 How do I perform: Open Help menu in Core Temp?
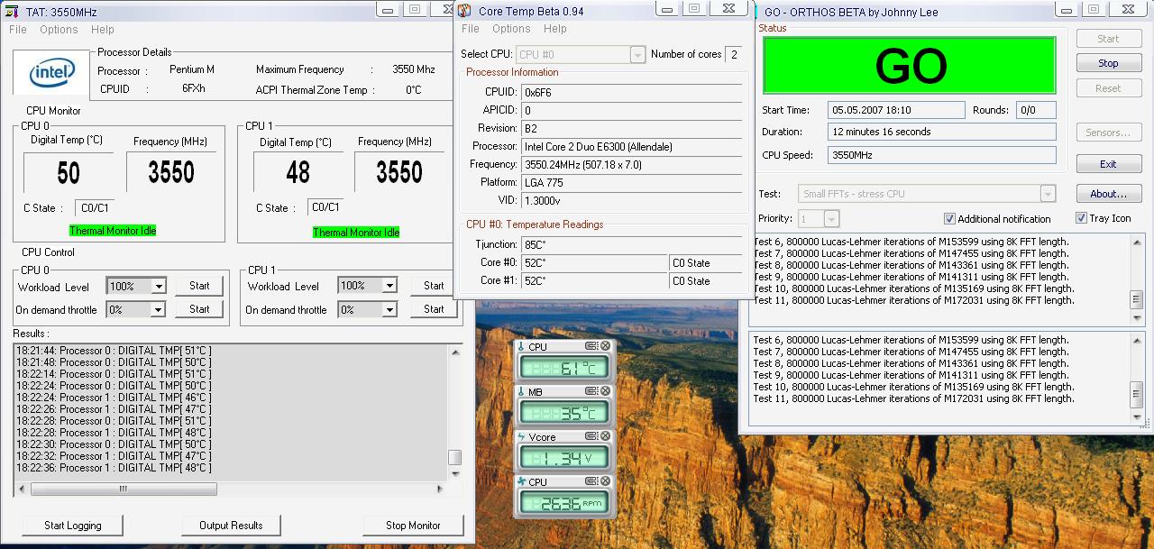[x=555, y=29]
